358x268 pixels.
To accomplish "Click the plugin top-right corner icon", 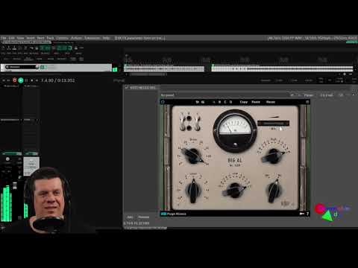I will coord(307,102).
